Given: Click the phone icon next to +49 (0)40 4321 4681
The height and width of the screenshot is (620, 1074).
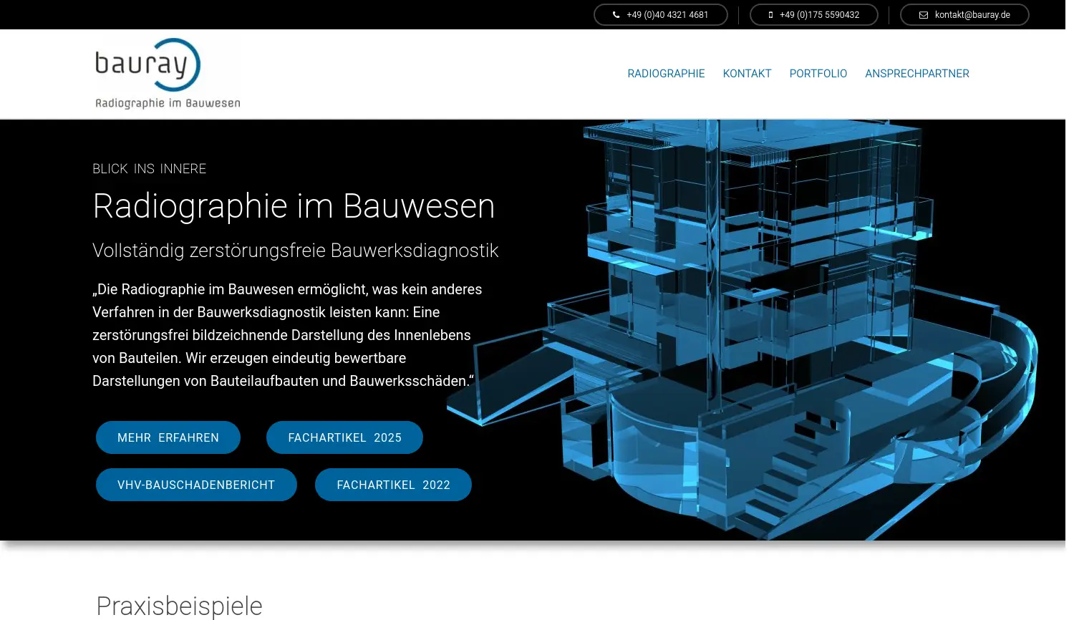Looking at the screenshot, I should tap(616, 14).
